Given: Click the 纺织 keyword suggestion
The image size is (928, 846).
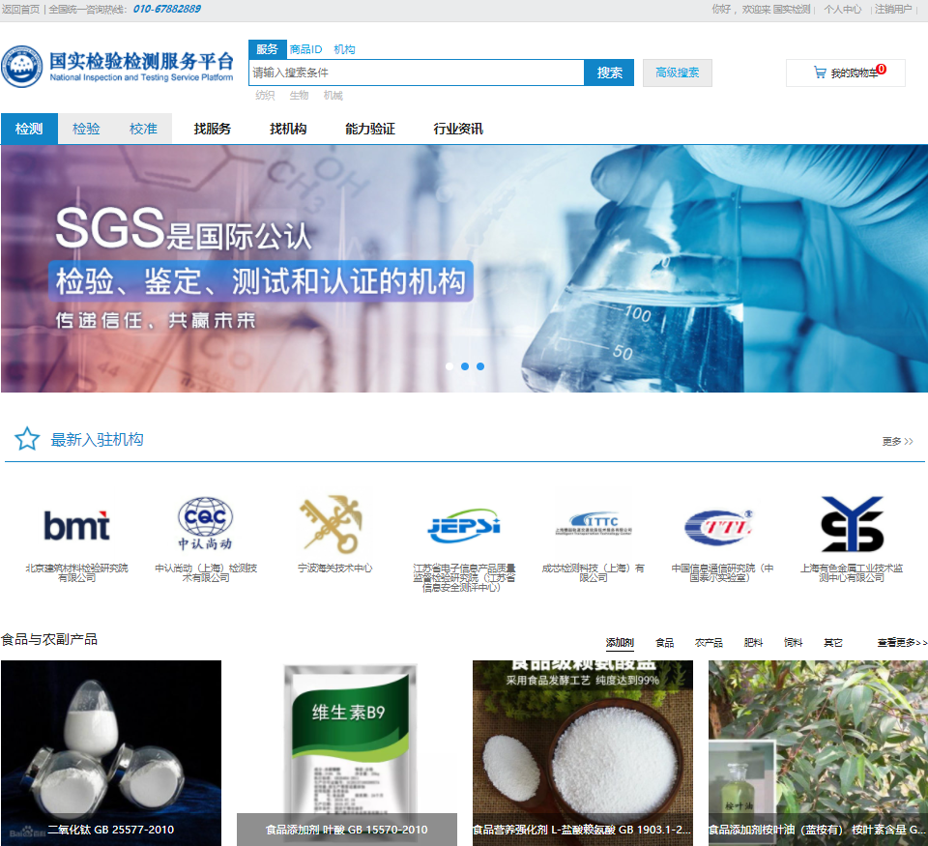Looking at the screenshot, I should (265, 96).
